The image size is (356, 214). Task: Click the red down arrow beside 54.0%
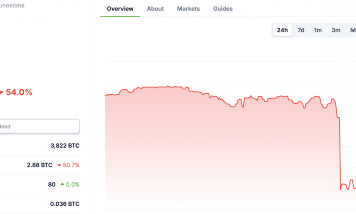coord(2,92)
